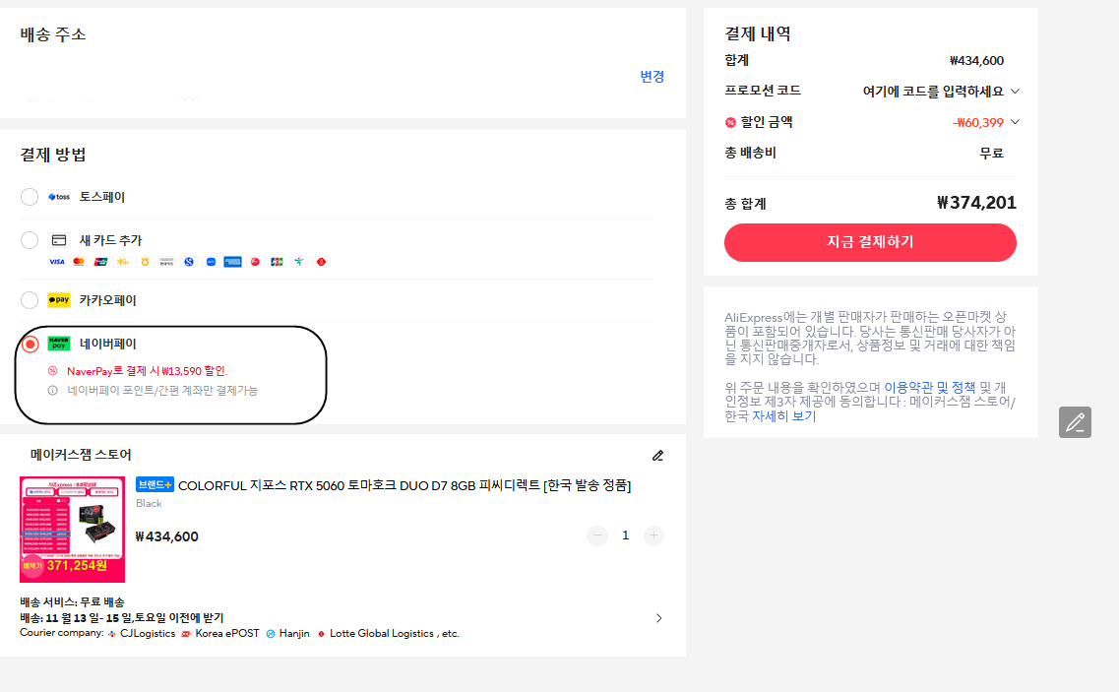Image resolution: width=1119 pixels, height=692 pixels.
Task: Select the Visa card payment icon
Action: pyautogui.click(x=56, y=262)
